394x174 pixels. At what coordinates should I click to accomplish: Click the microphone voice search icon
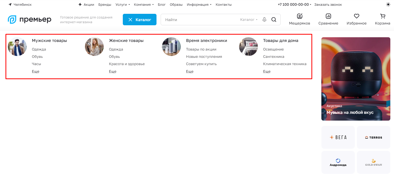264,20
